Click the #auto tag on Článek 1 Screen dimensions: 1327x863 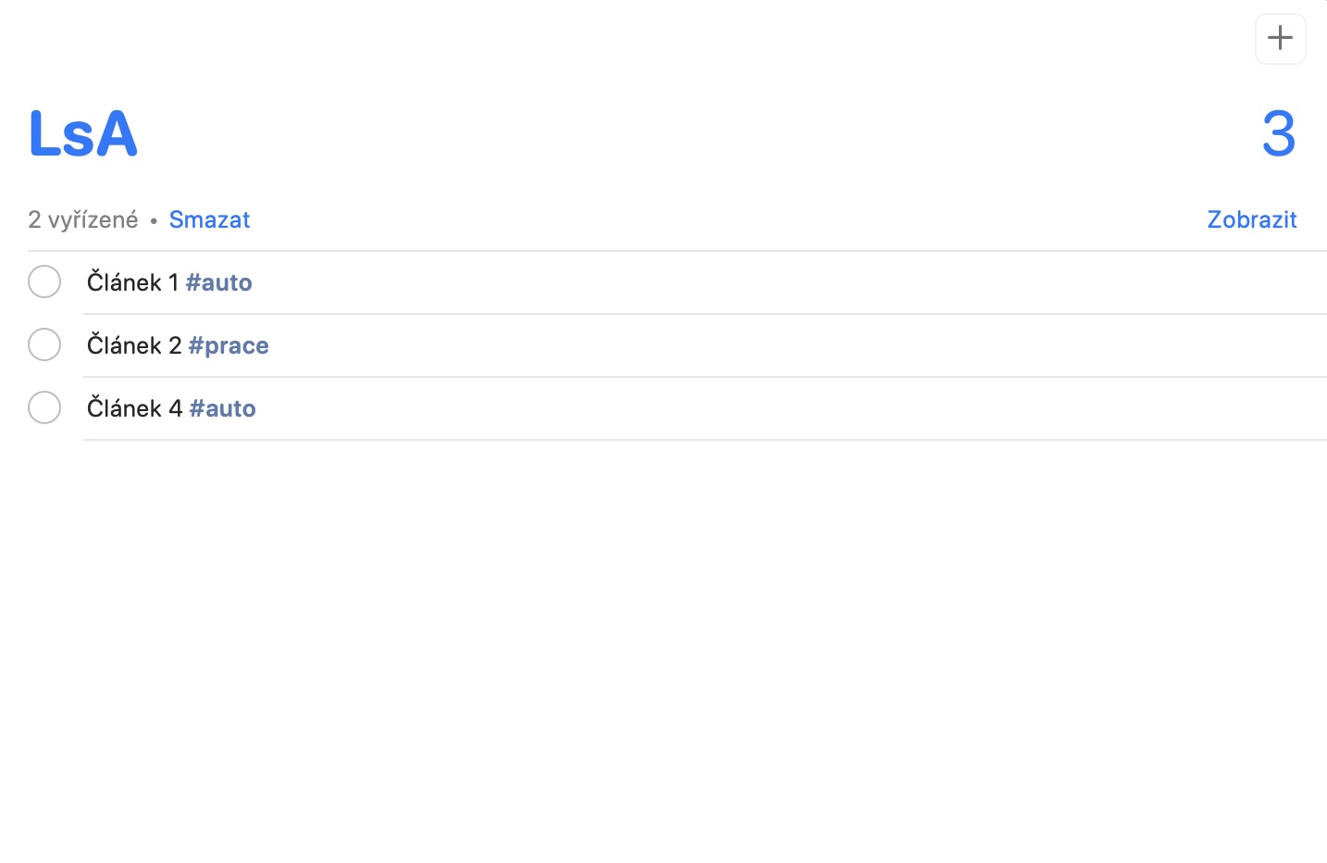pos(219,282)
